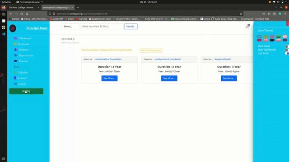Open the Analytical Math course link

pos(223,59)
